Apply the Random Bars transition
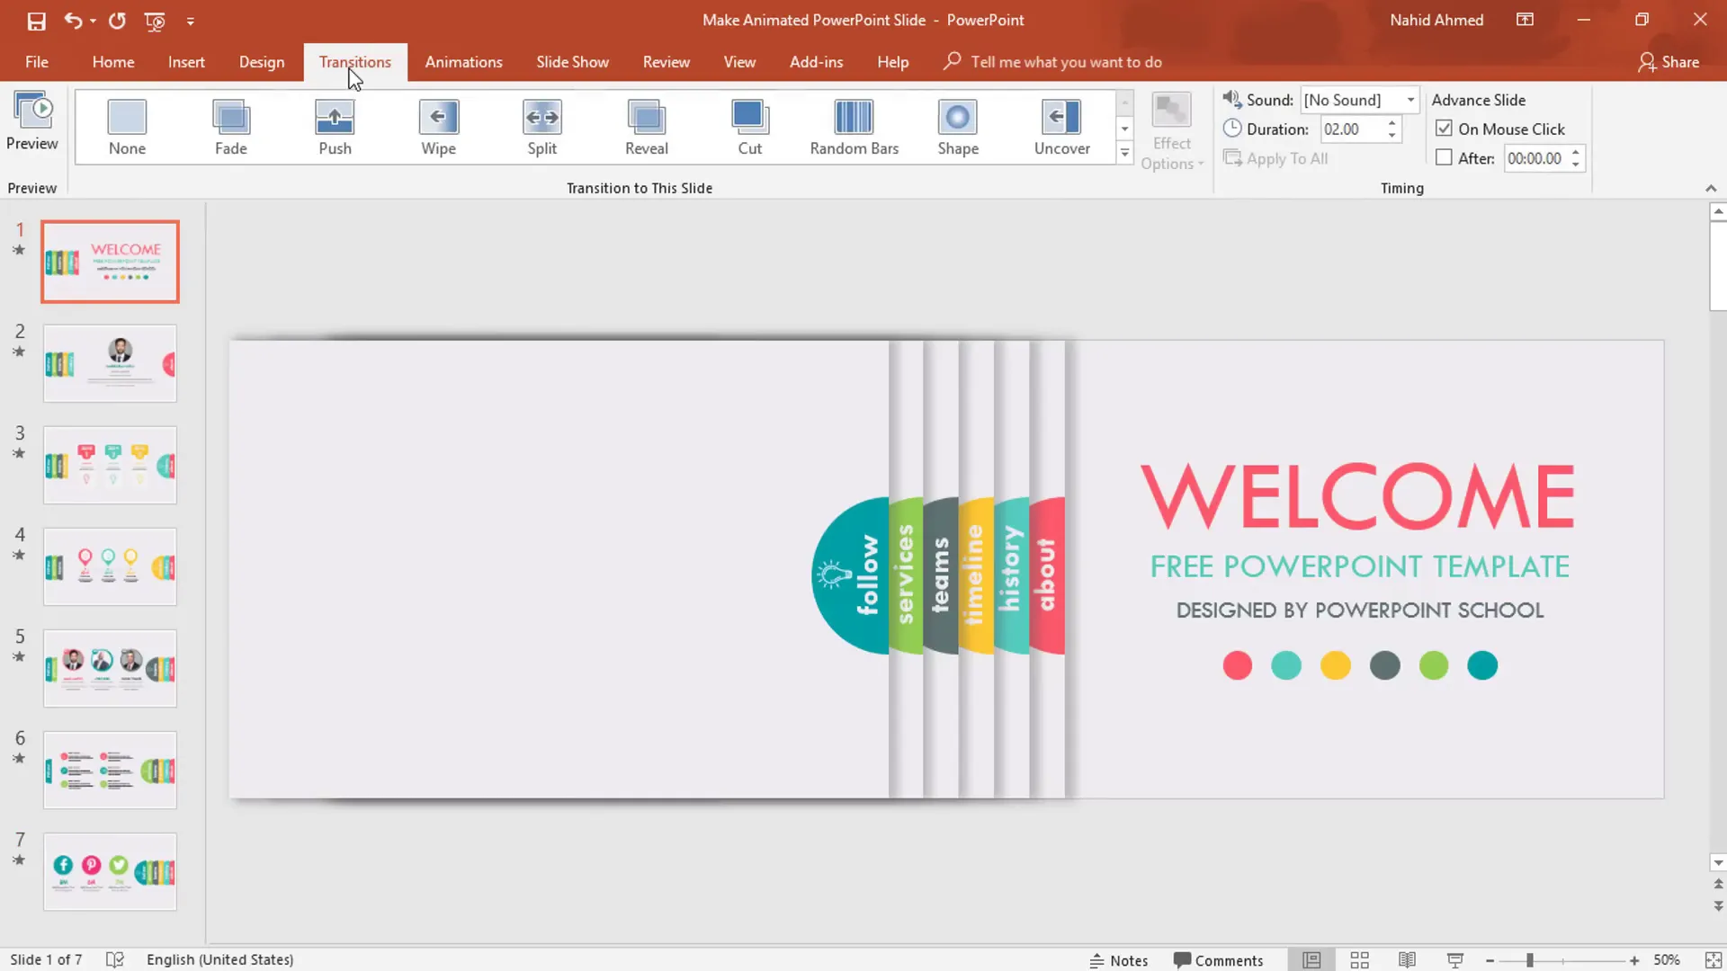 coord(855,128)
